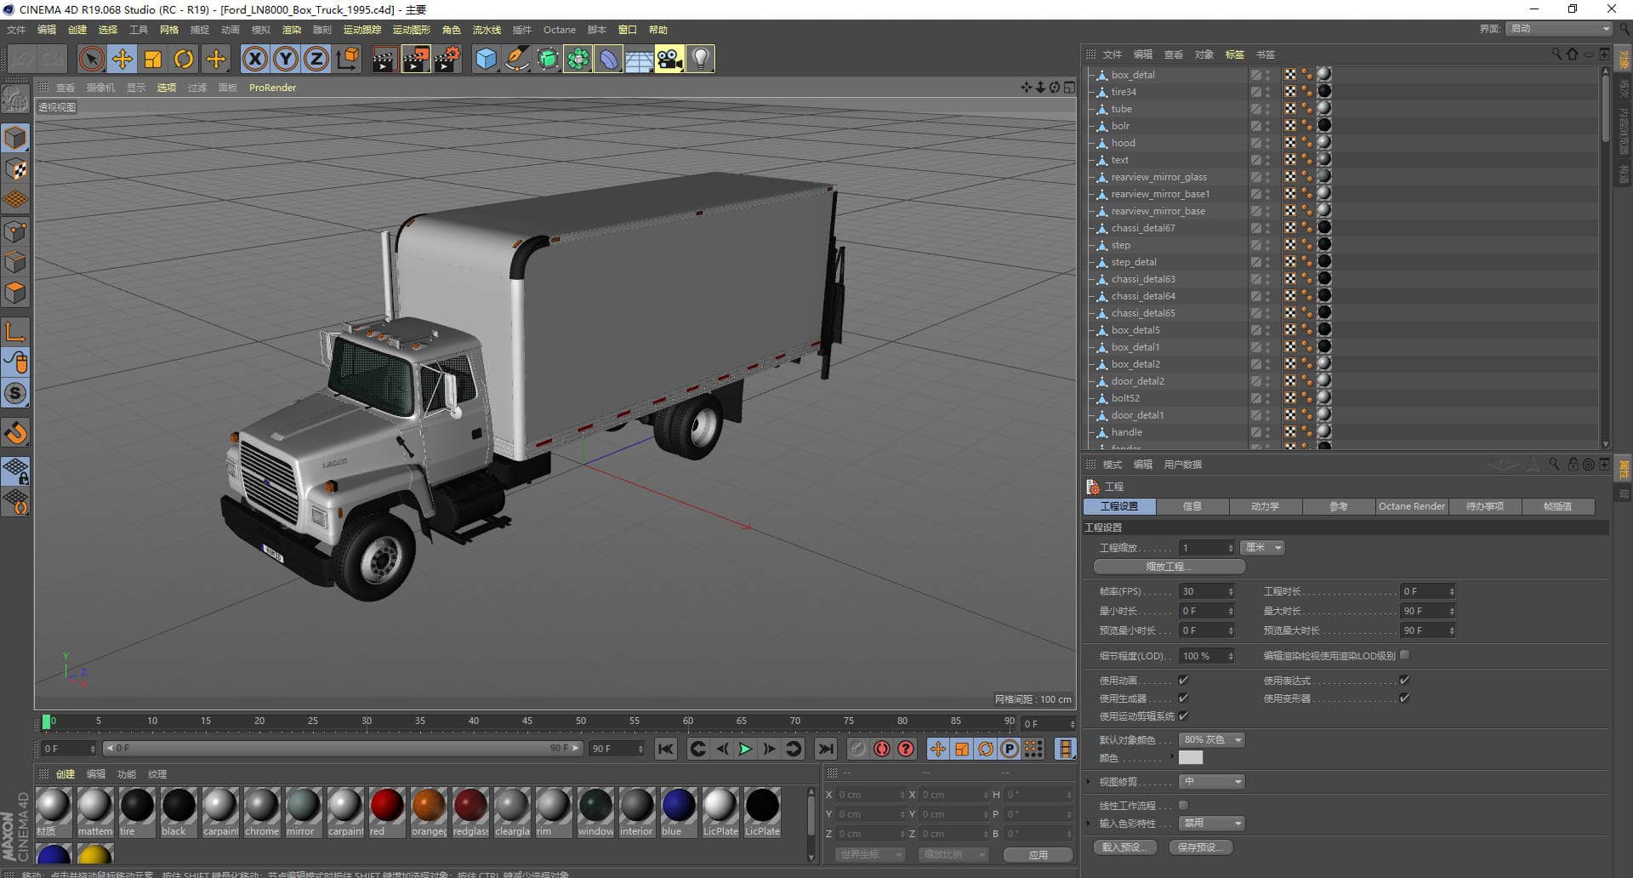Switch to Texture mode in left palette
The width and height of the screenshot is (1633, 878).
pos(15,169)
